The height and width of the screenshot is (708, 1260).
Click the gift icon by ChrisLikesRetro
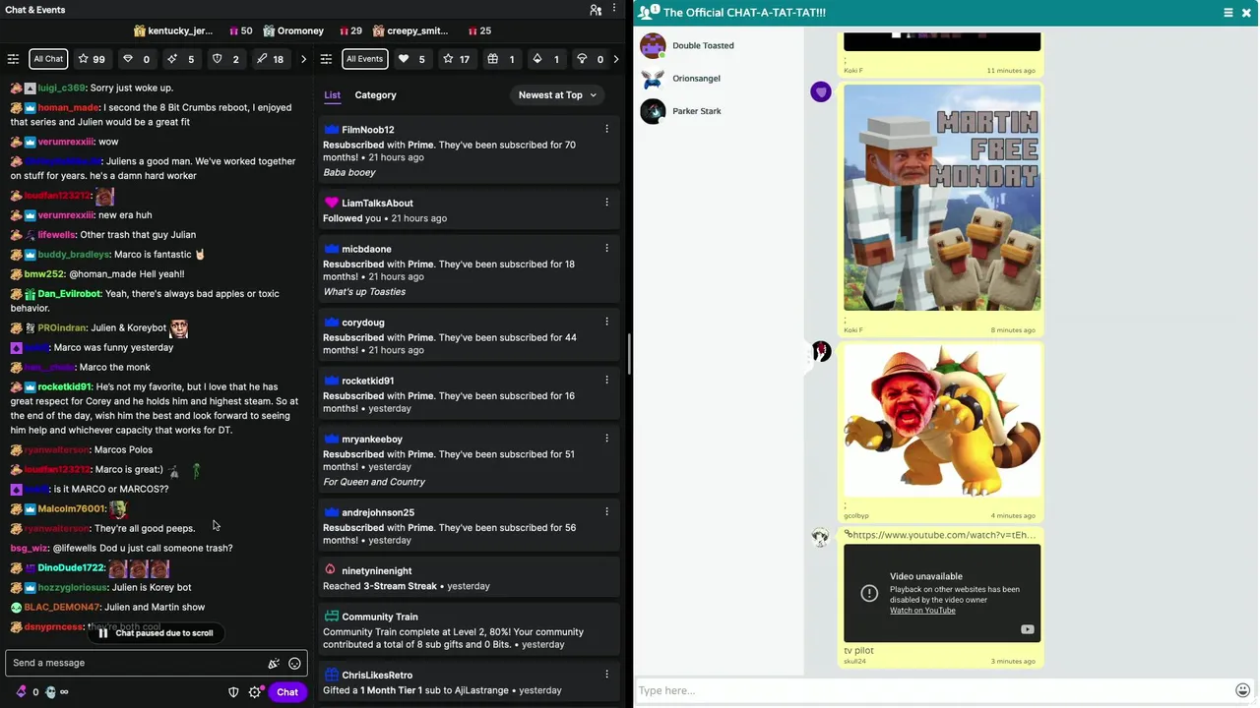point(331,676)
